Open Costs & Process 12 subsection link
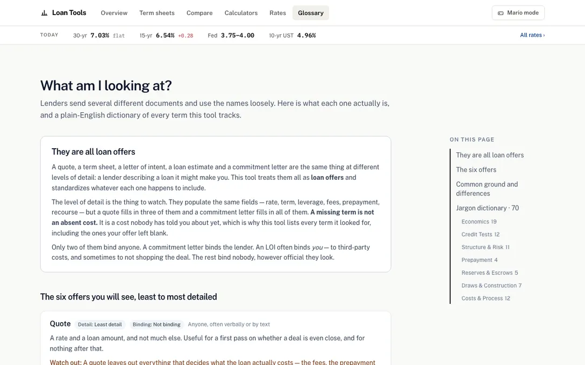The height and width of the screenshot is (365, 585). coord(486,298)
